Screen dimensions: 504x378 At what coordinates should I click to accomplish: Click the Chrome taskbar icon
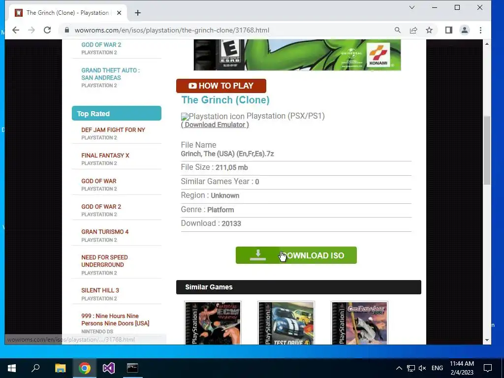85,368
